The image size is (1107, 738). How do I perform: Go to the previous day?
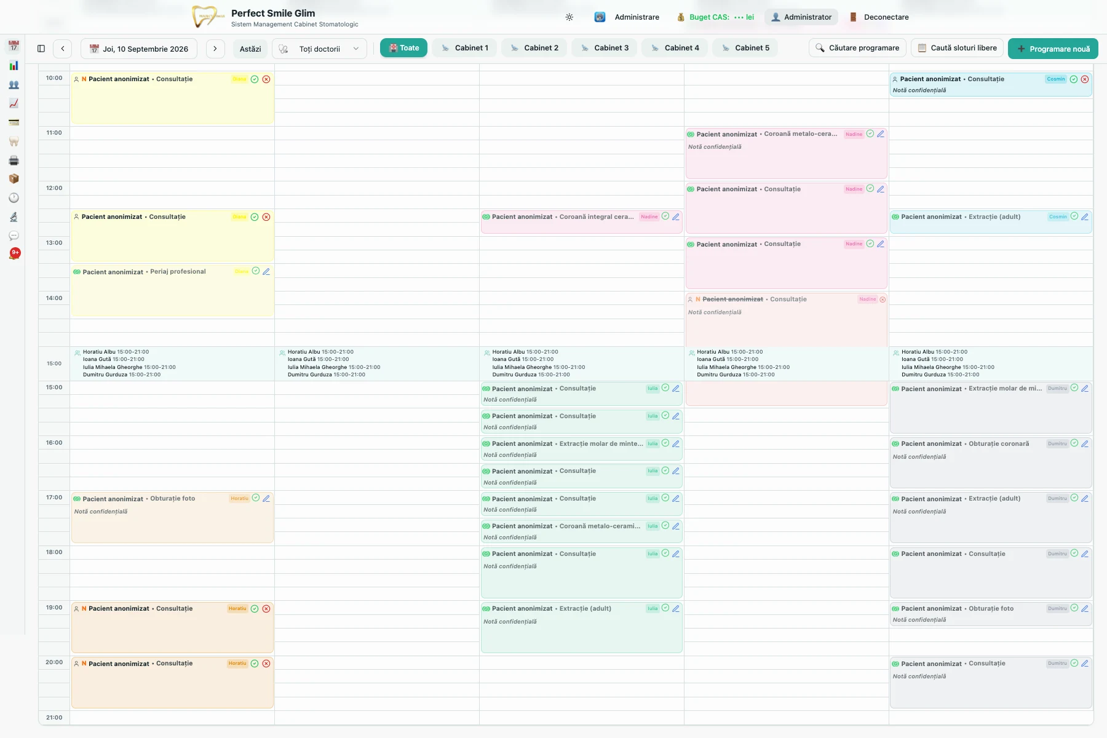(x=63, y=49)
